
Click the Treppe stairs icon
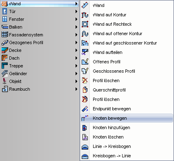click(x=5, y=66)
